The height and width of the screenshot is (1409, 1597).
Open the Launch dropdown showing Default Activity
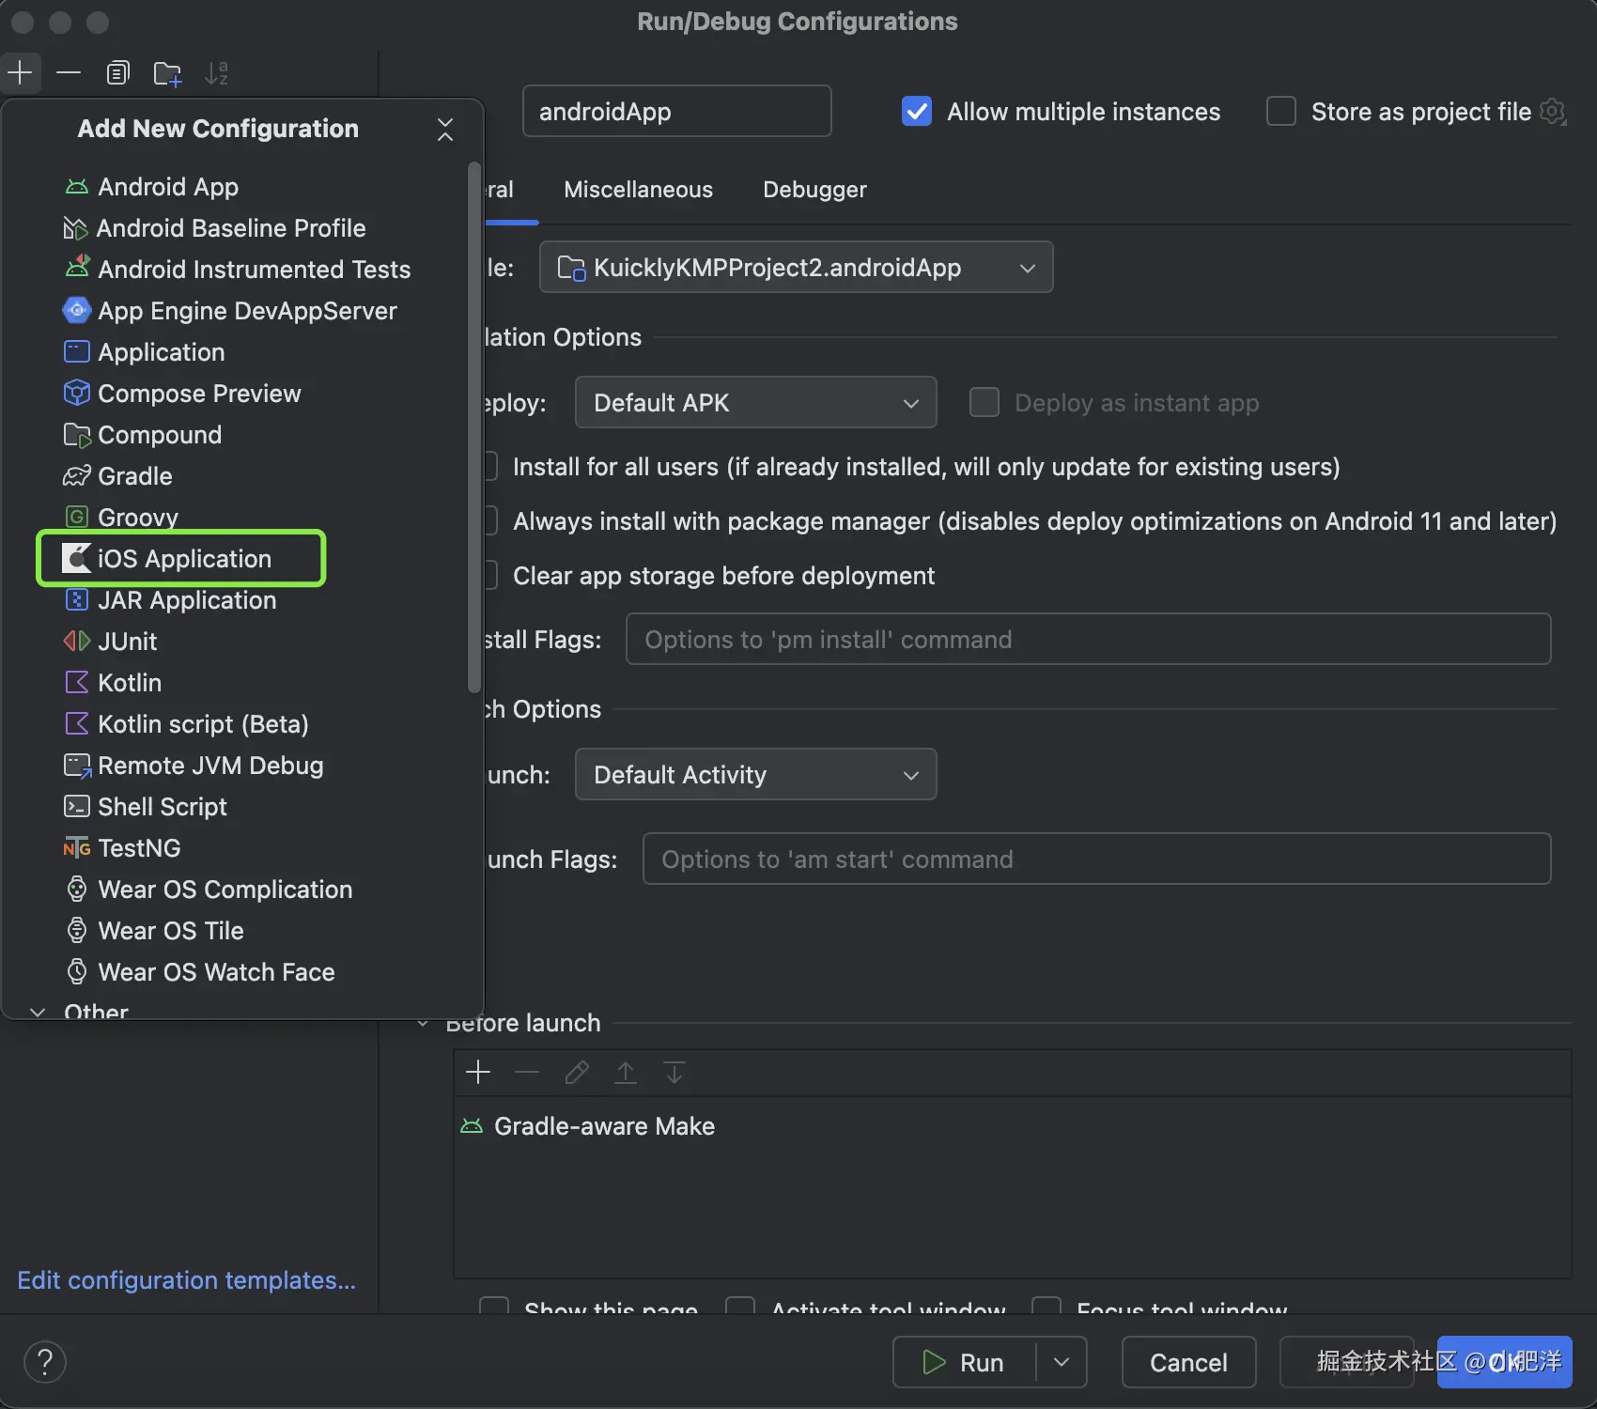point(756,775)
